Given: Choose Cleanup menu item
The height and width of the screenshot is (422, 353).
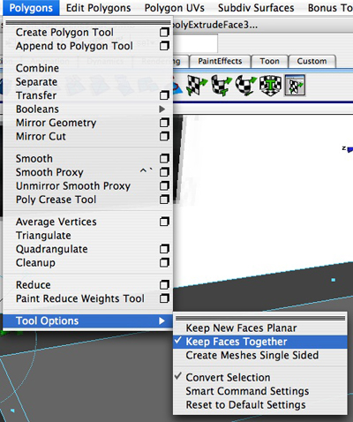Looking at the screenshot, I should click(x=35, y=262).
